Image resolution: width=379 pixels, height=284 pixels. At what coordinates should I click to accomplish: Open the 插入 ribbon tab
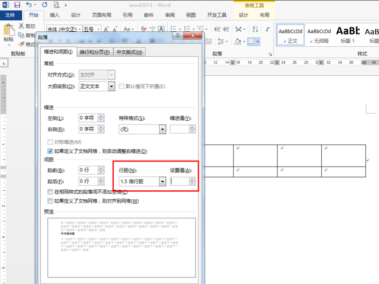54,15
